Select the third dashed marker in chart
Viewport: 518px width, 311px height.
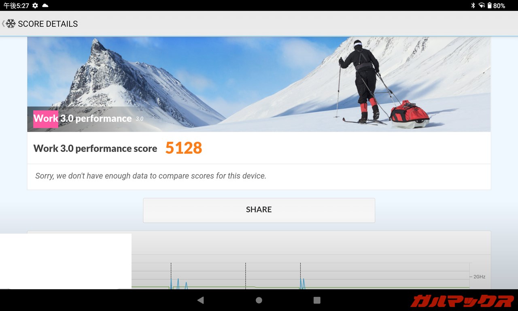click(x=300, y=275)
